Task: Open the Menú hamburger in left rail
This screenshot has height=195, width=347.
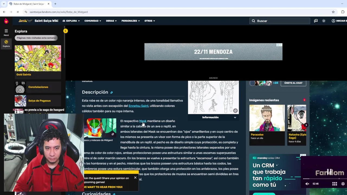Action: coord(6,32)
